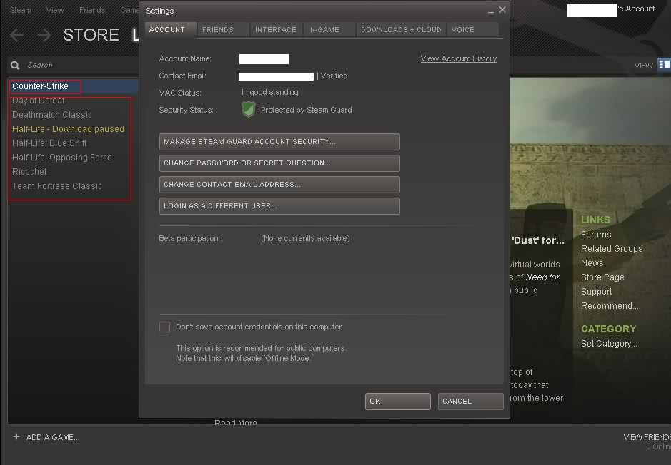Image resolution: width=671 pixels, height=465 pixels.
Task: Click Change Contact Email Address button
Action: (x=279, y=185)
